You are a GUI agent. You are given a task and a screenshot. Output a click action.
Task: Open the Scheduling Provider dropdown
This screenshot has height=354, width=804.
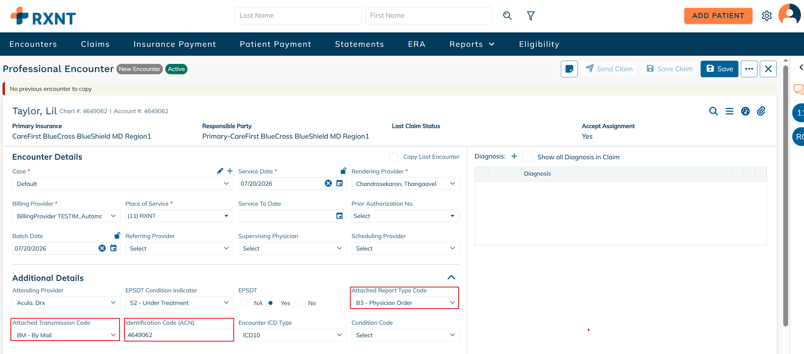pyautogui.click(x=405, y=248)
